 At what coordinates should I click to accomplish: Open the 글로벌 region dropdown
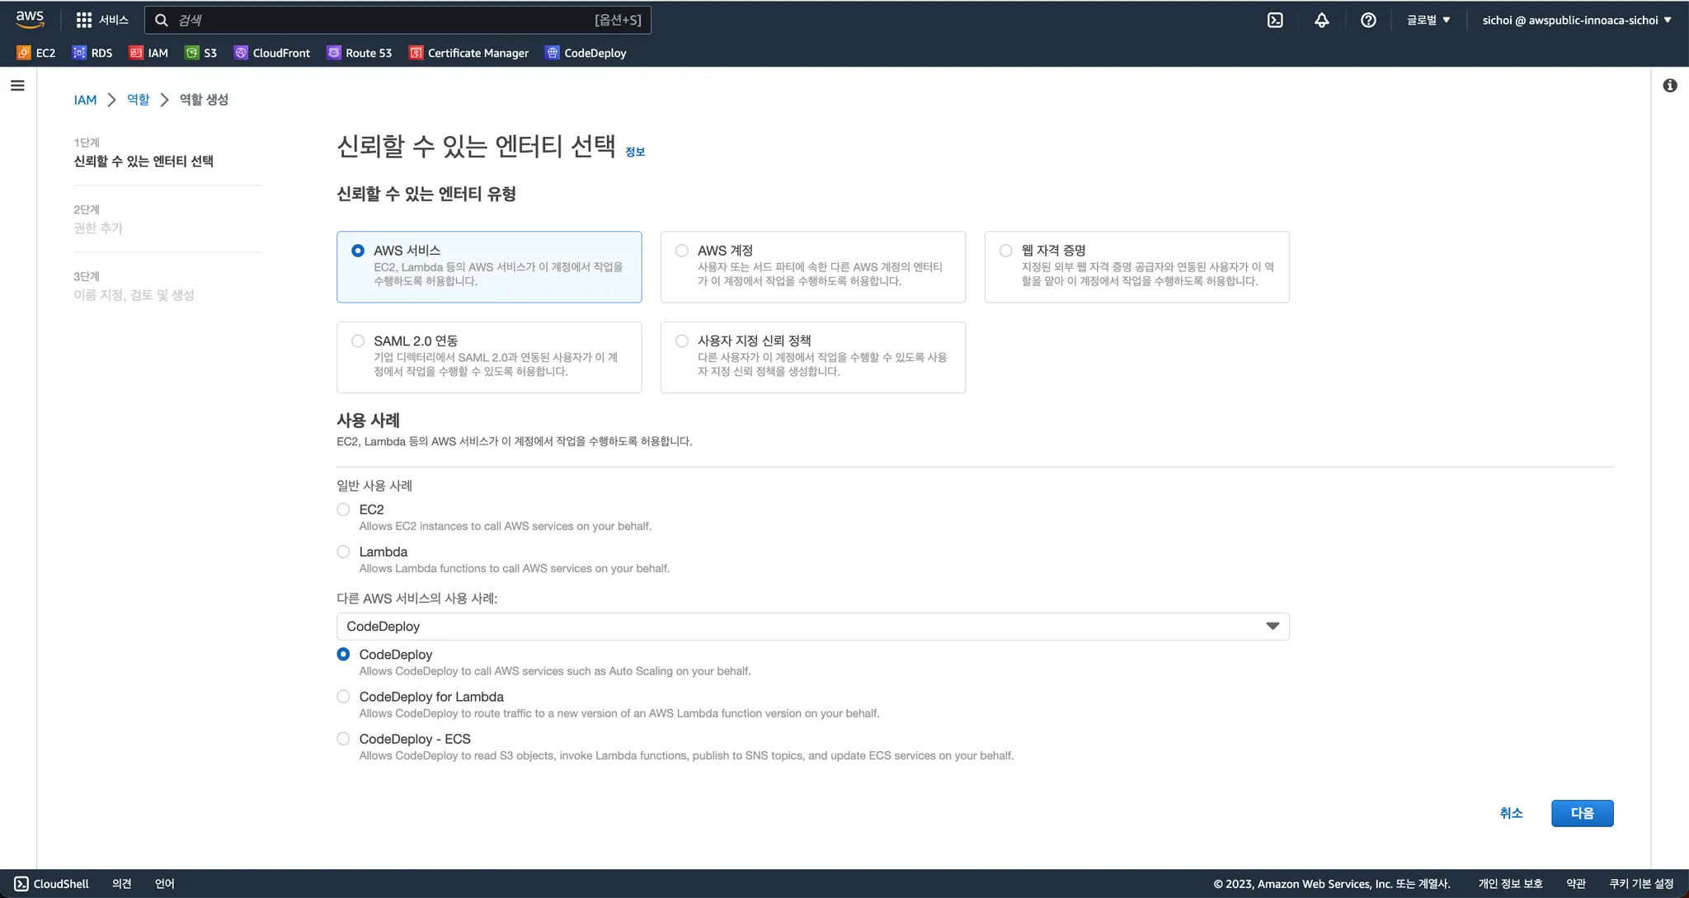click(x=1428, y=20)
